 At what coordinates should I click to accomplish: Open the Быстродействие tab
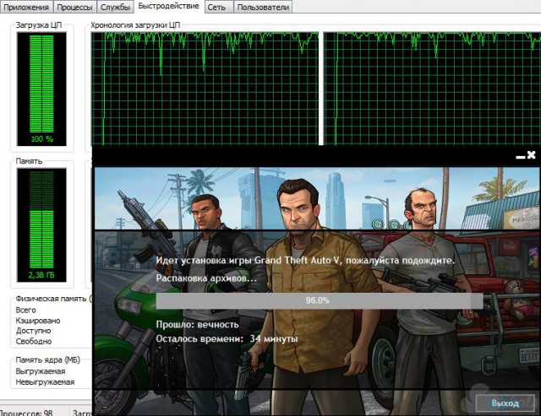click(169, 6)
